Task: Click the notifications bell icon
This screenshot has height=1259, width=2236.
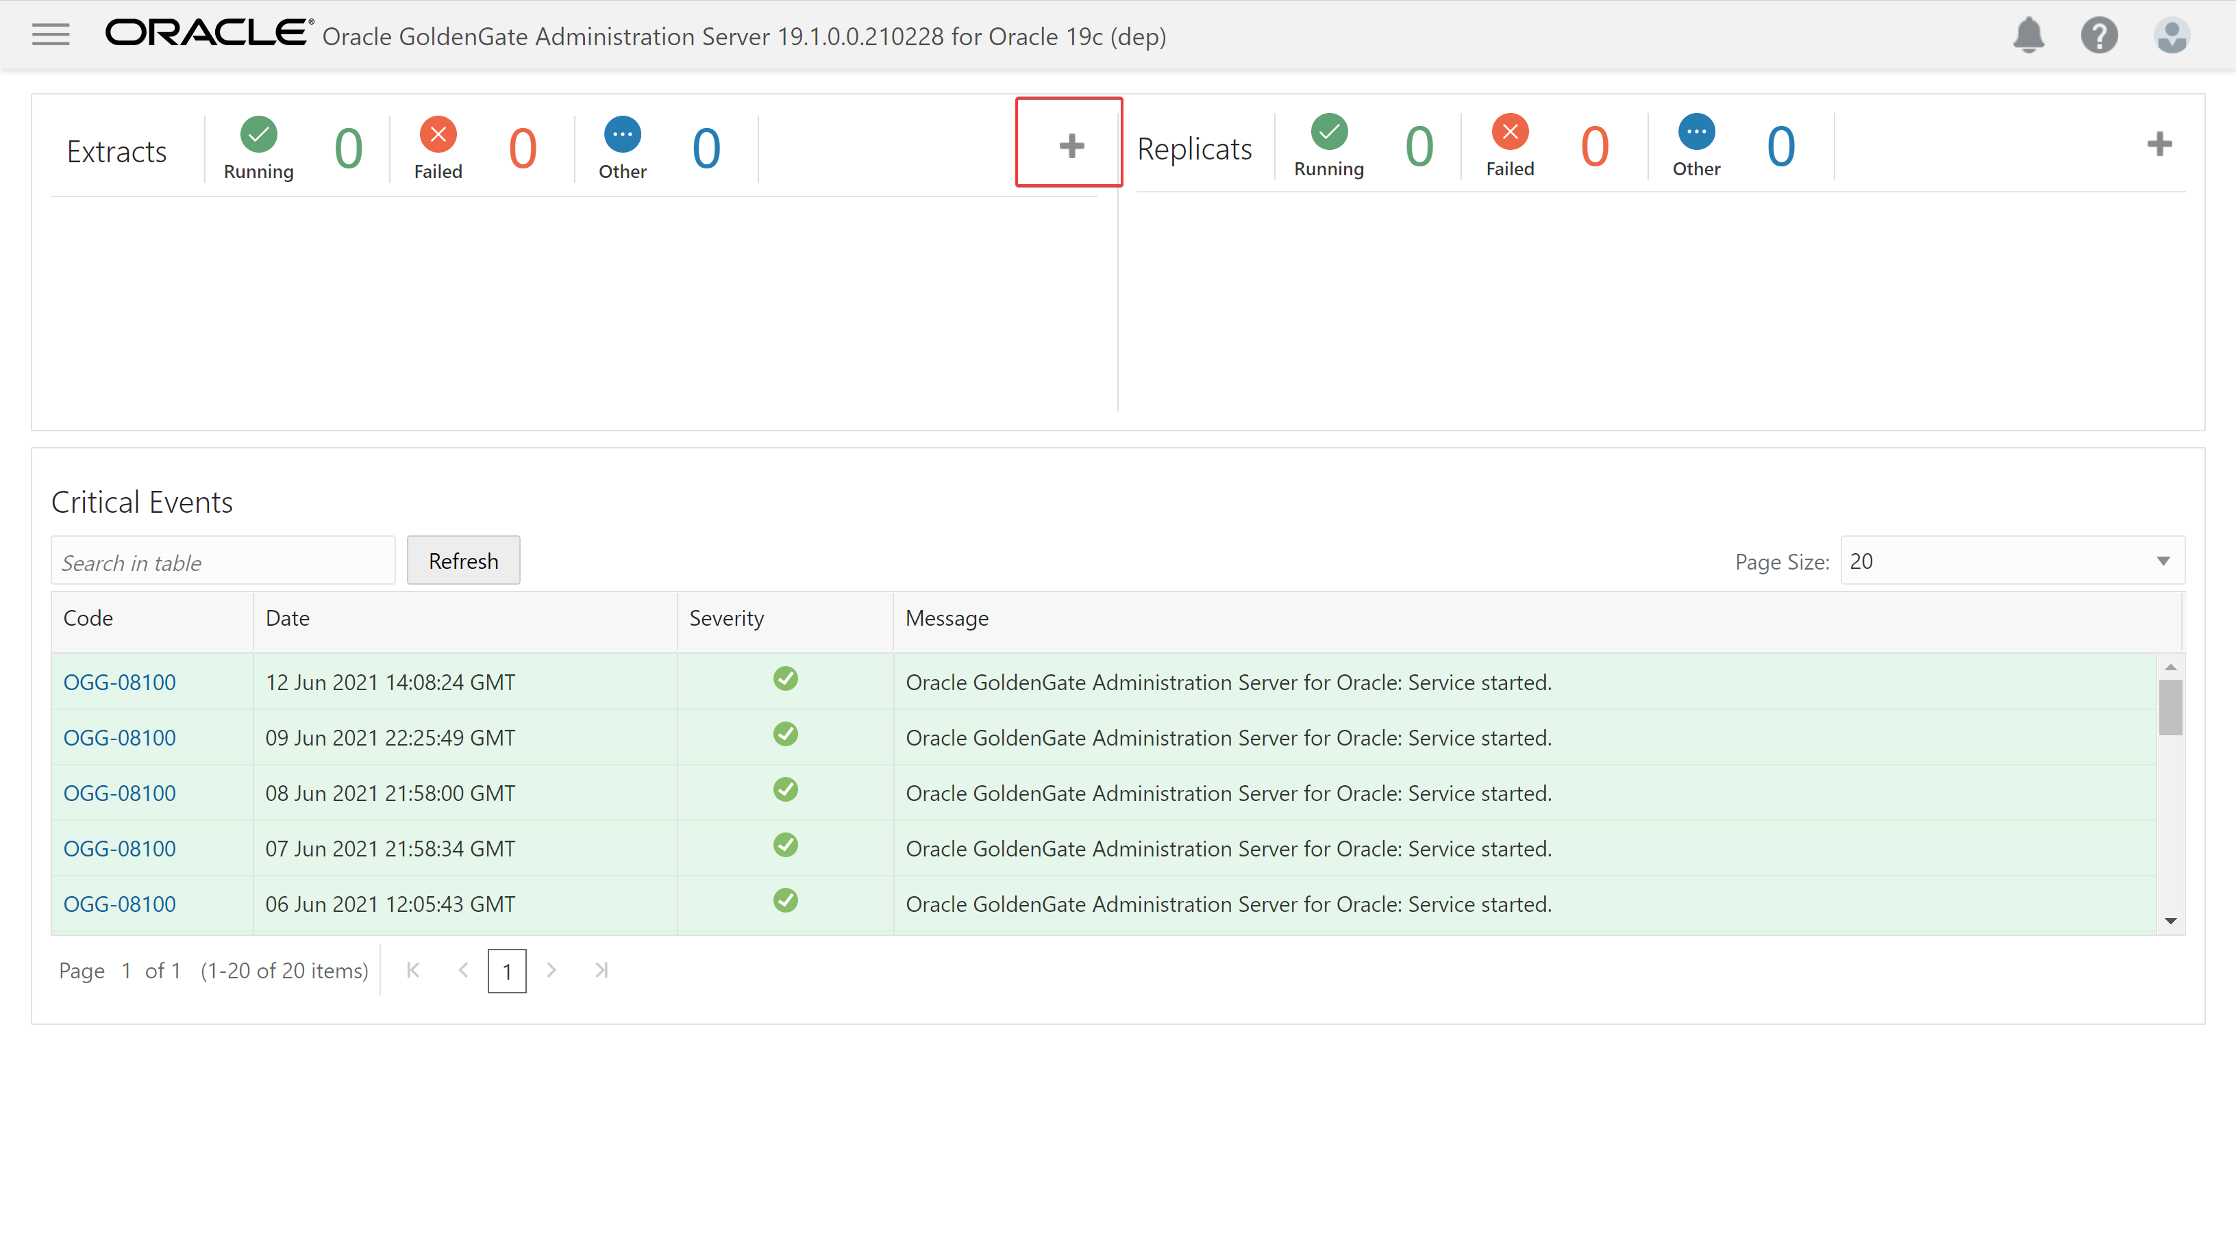Action: pyautogui.click(x=2028, y=35)
